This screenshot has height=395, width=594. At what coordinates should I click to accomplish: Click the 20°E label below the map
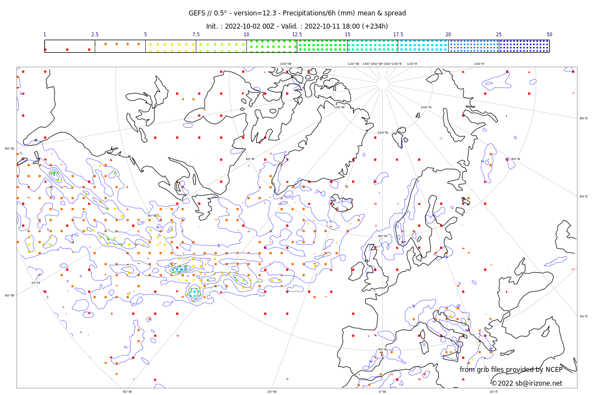[493, 392]
